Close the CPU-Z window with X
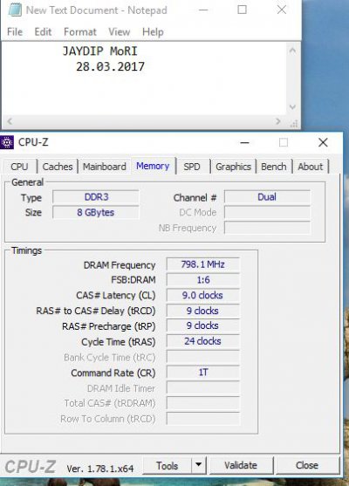Viewport: 349px width, 486px height. [x=323, y=142]
